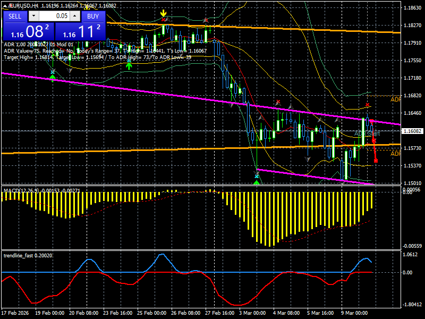Click the SELL button
This screenshot has height=319, width=425.
15,16
